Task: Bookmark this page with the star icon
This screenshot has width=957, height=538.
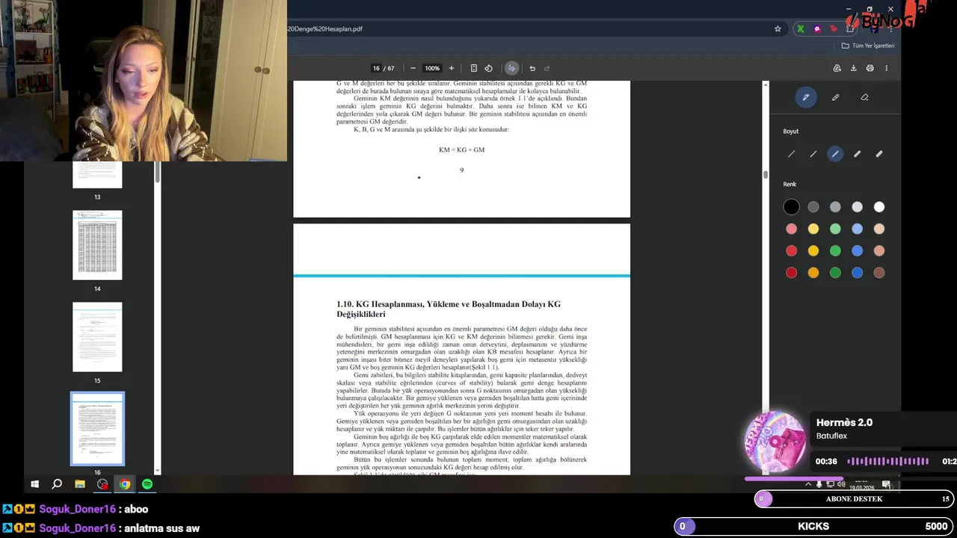Action: point(778,29)
